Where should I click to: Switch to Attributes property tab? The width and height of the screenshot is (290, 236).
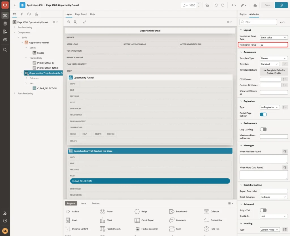pos(254,14)
